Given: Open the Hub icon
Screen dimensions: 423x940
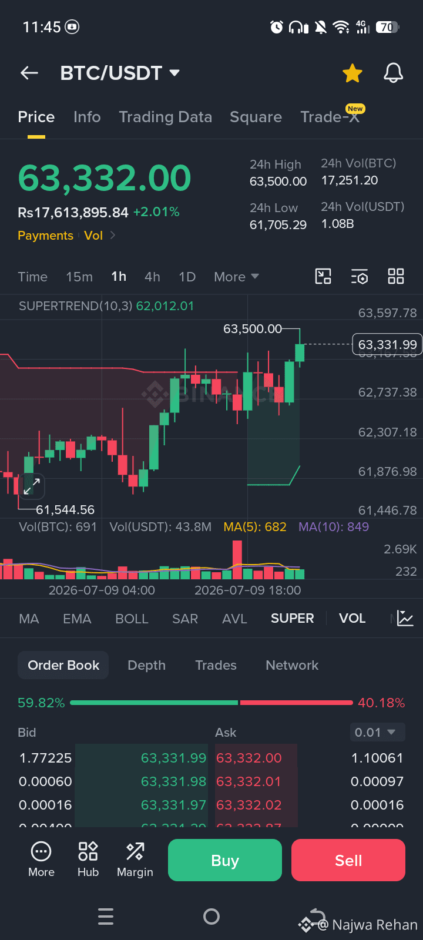Looking at the screenshot, I should tap(88, 860).
